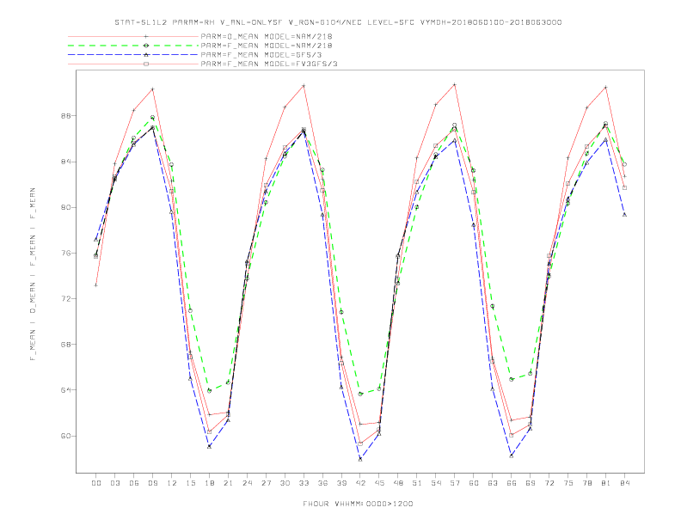The width and height of the screenshot is (681, 526).
Task: Click x-axis tick label 03
Action: point(114,483)
